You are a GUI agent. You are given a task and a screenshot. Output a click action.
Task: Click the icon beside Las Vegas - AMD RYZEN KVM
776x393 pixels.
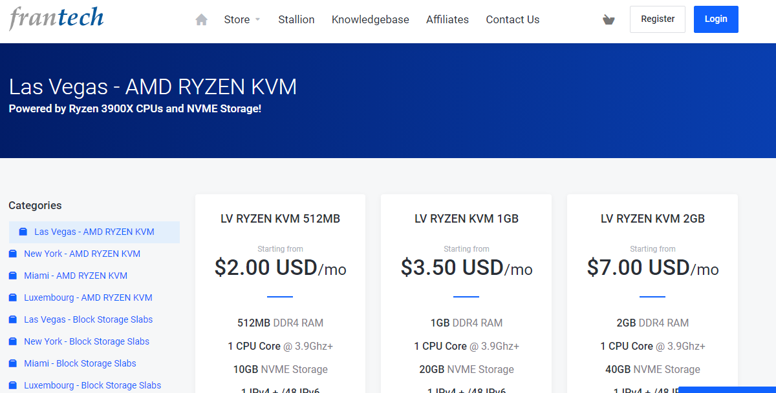(23, 232)
